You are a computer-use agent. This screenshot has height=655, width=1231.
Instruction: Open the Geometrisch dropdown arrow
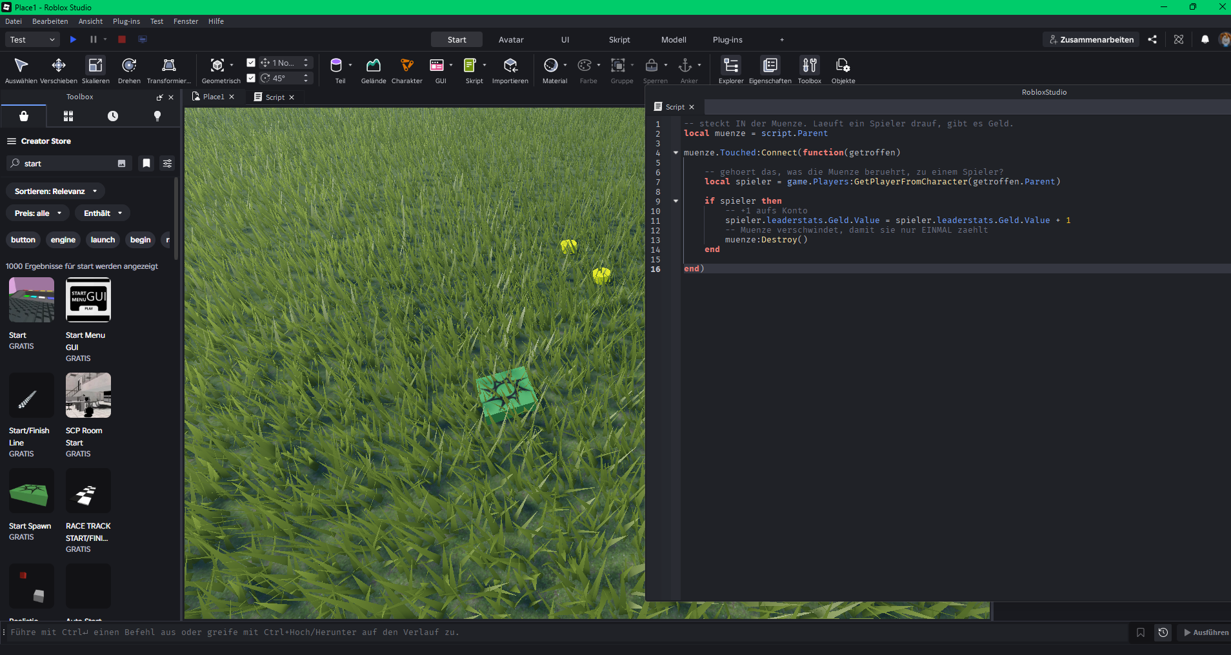click(x=232, y=65)
